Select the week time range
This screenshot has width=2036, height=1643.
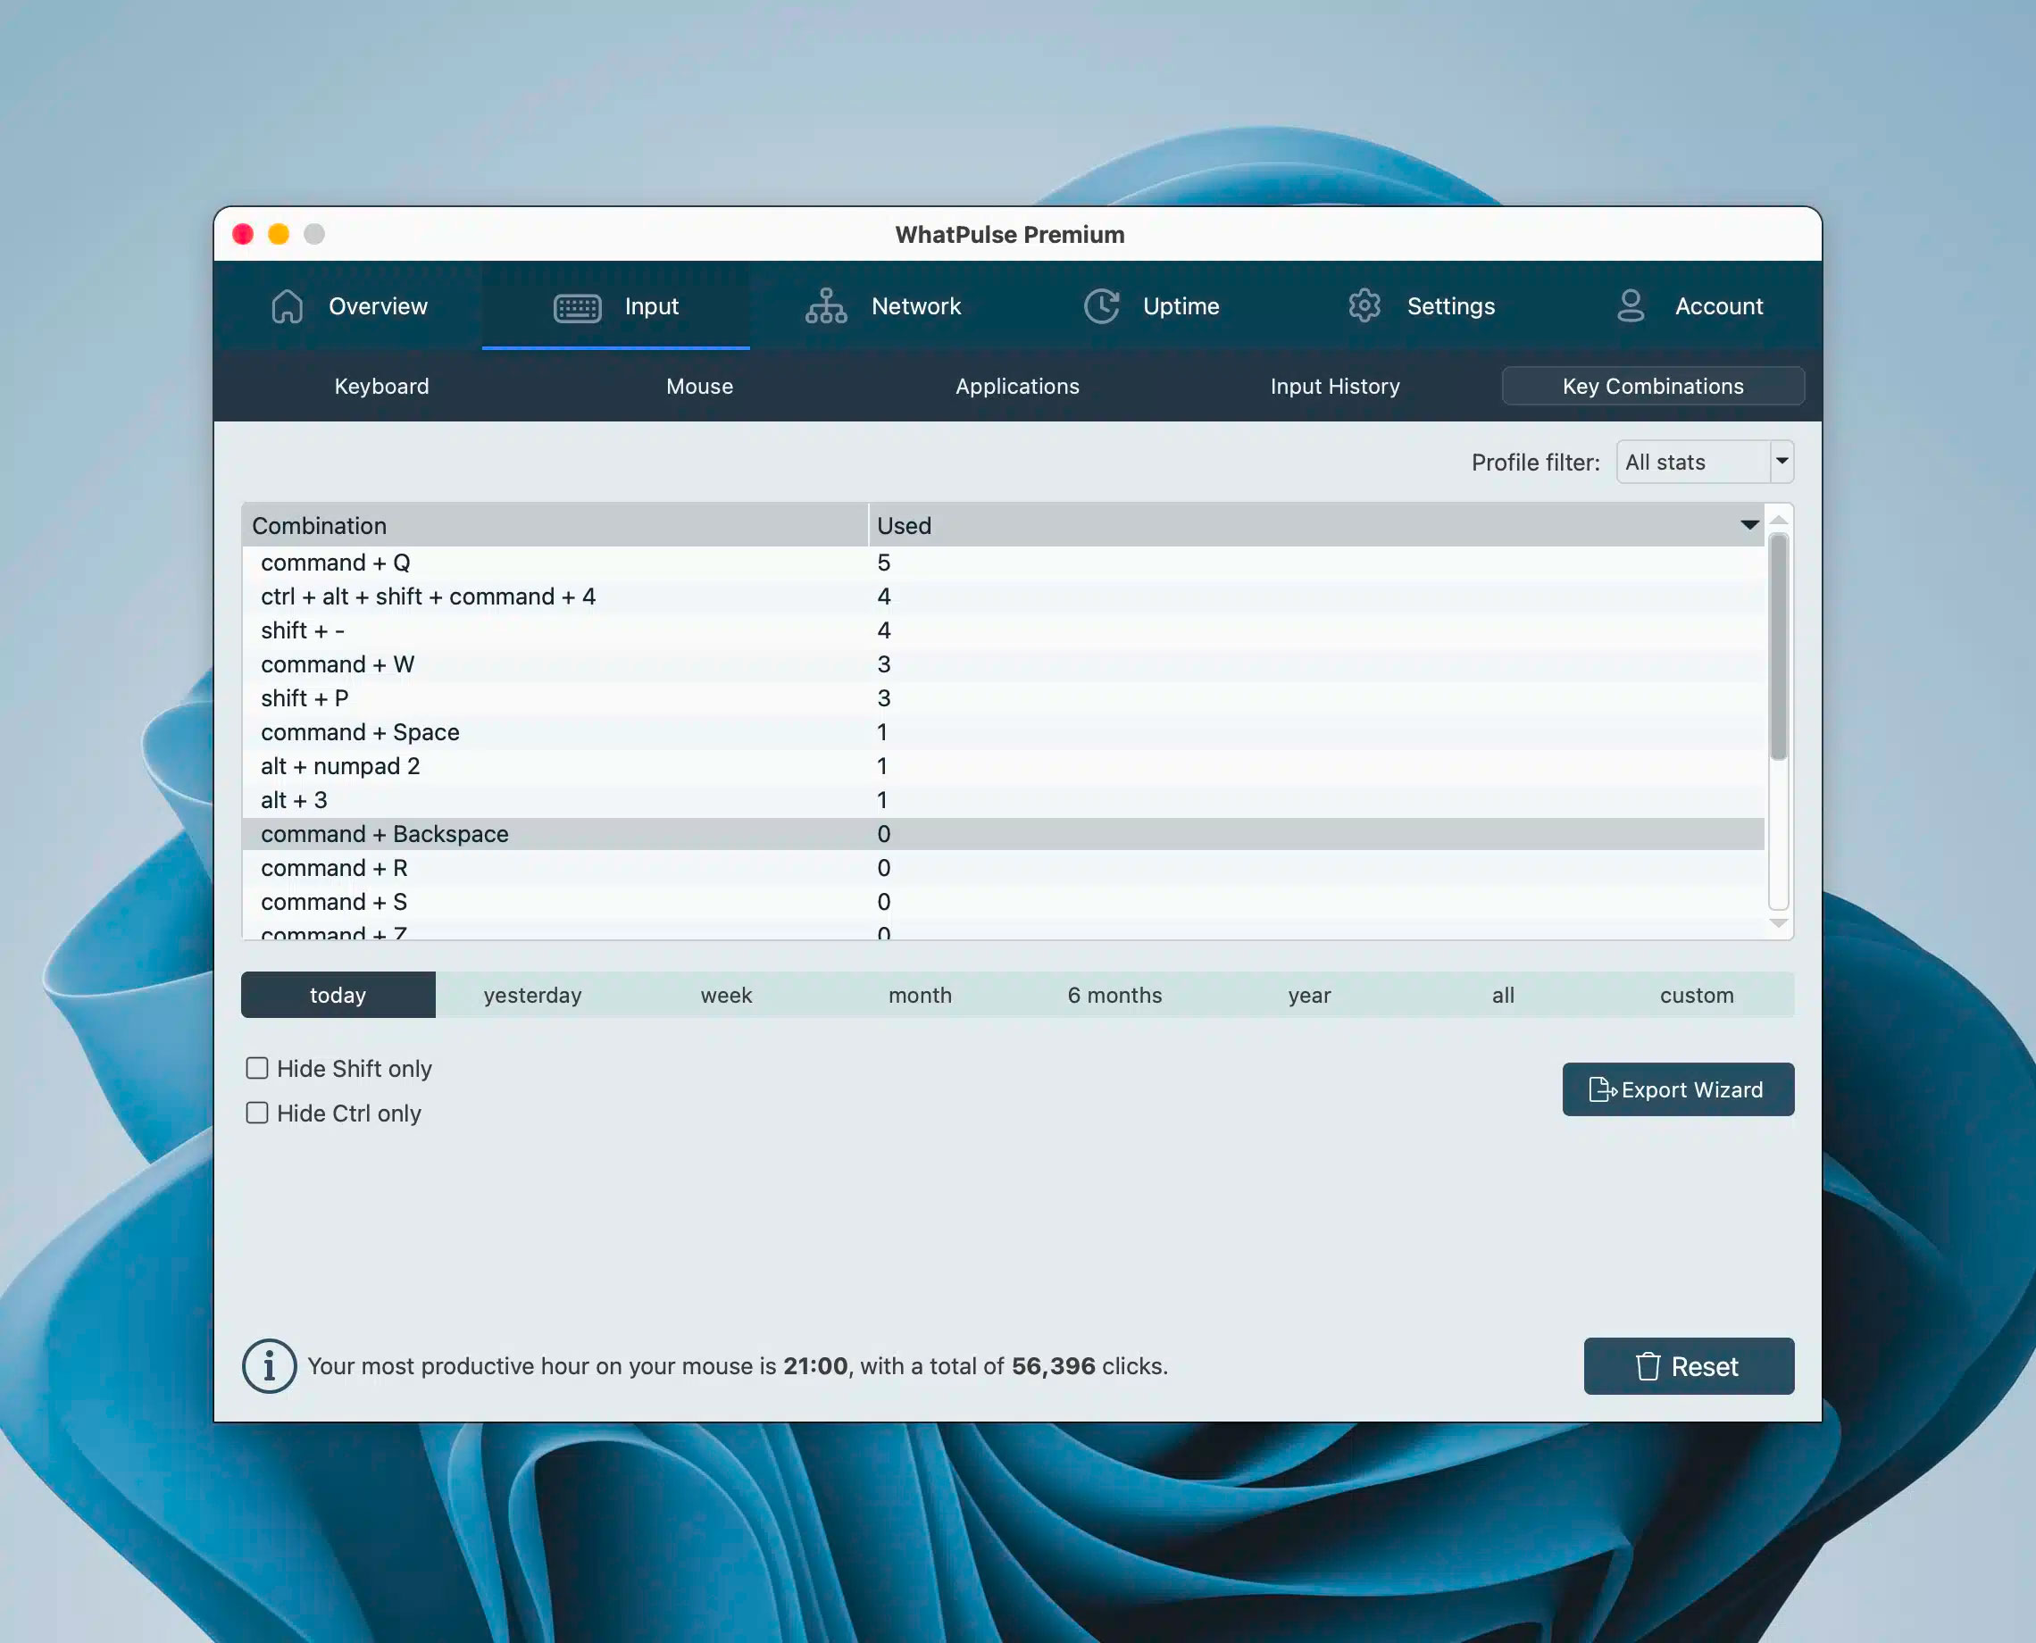click(726, 995)
